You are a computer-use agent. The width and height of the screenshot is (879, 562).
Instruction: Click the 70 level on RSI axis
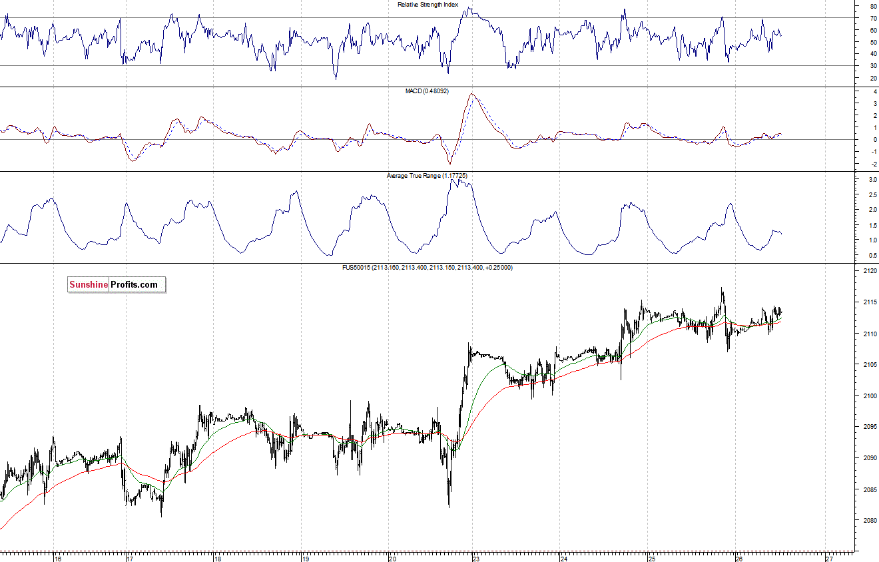pos(873,18)
